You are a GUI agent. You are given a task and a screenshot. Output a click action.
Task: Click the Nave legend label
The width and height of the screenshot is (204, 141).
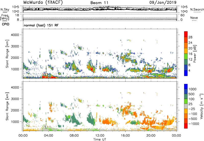point(194,18)
